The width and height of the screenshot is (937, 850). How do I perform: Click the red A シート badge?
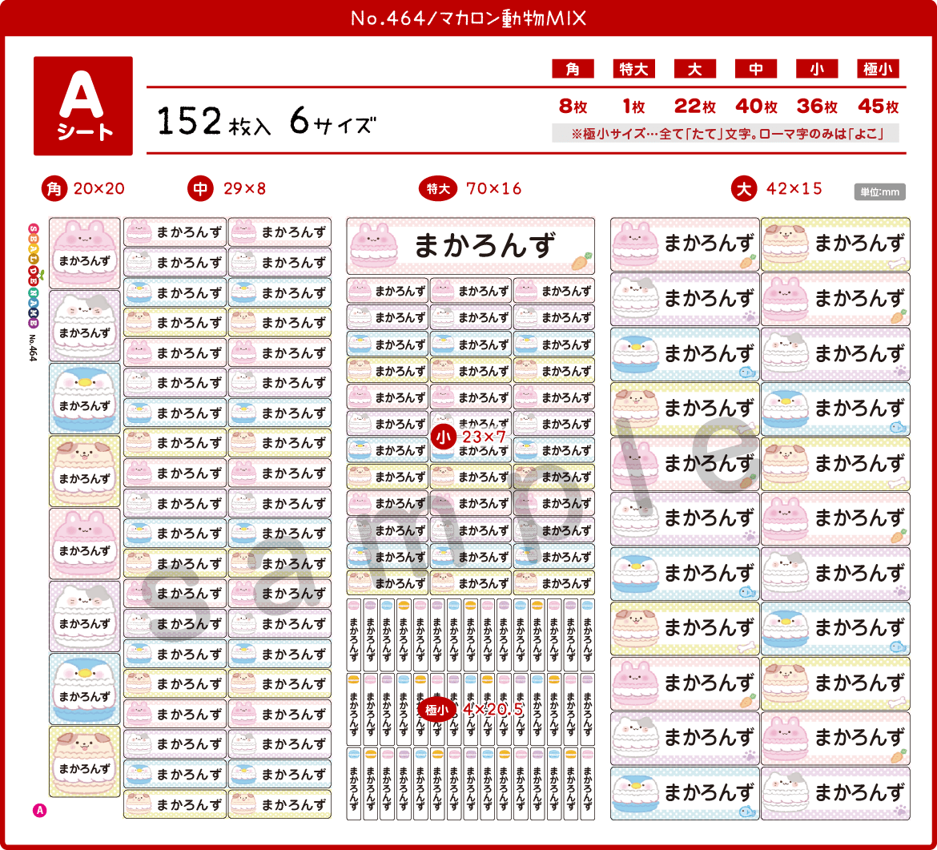[83, 106]
